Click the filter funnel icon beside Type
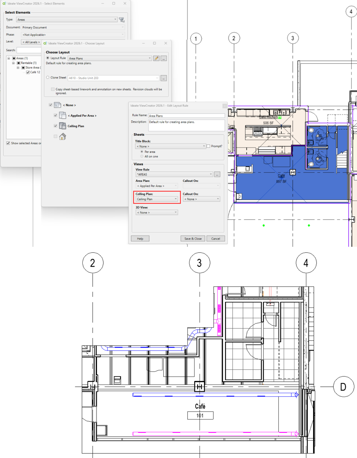357x458 pixels. 122,20
